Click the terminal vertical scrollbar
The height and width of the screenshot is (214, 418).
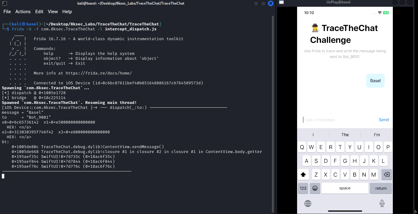[x=273, y=113]
